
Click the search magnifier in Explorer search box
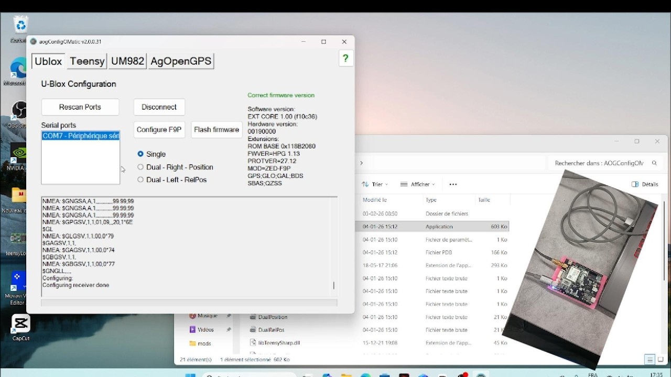[654, 163]
